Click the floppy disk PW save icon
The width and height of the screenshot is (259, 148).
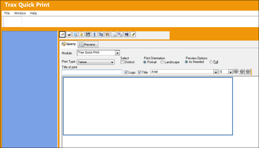pos(88,35)
